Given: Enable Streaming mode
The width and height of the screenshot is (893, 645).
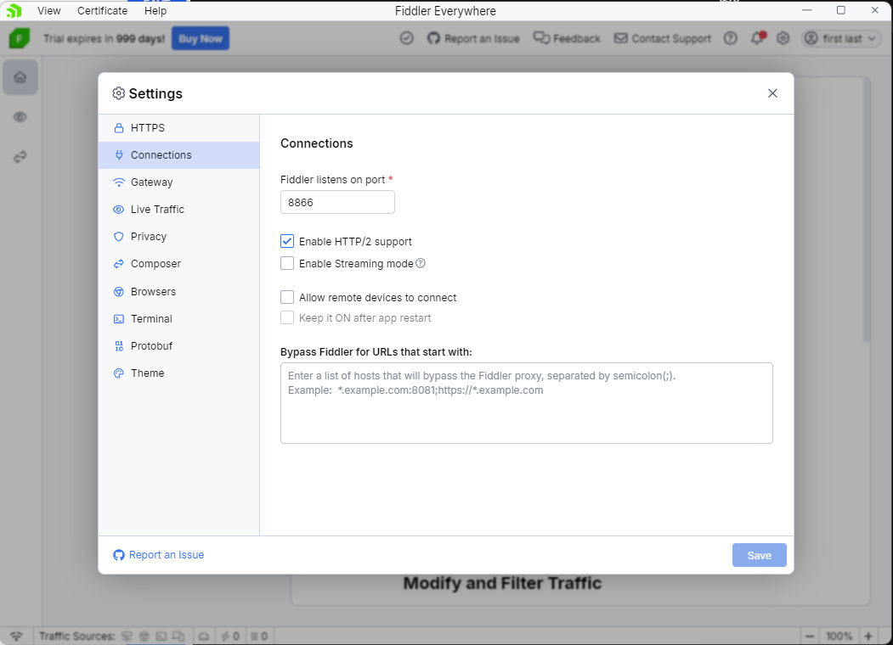Looking at the screenshot, I should click(x=287, y=263).
